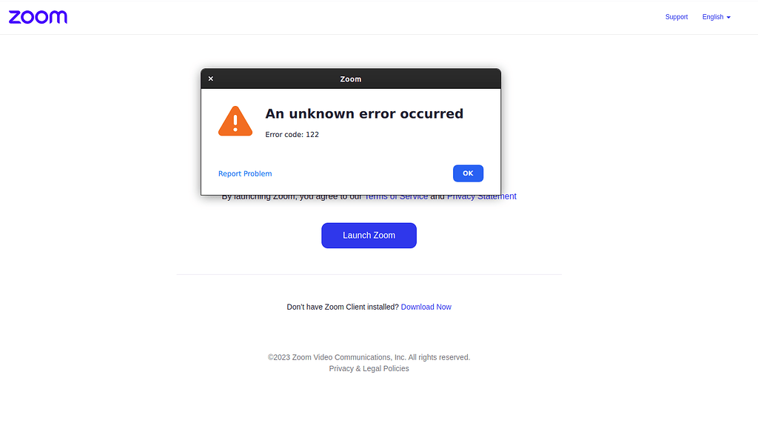
Task: Click the horizontal divider below Launch Zoom
Action: [x=369, y=274]
